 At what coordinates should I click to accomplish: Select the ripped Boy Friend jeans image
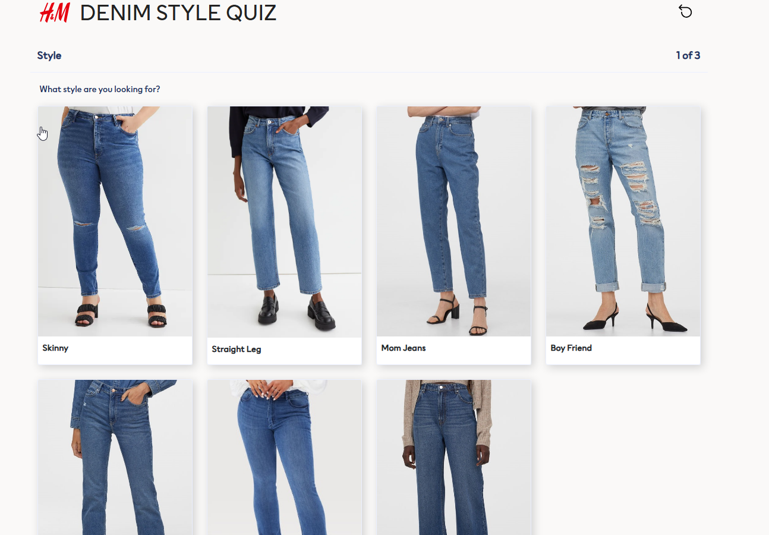(623, 221)
